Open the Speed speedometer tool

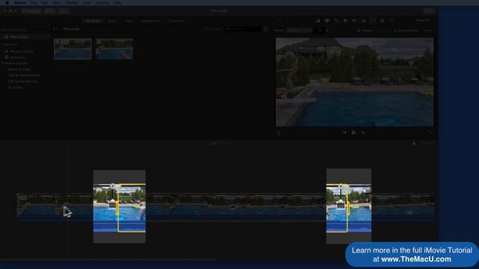(373, 20)
